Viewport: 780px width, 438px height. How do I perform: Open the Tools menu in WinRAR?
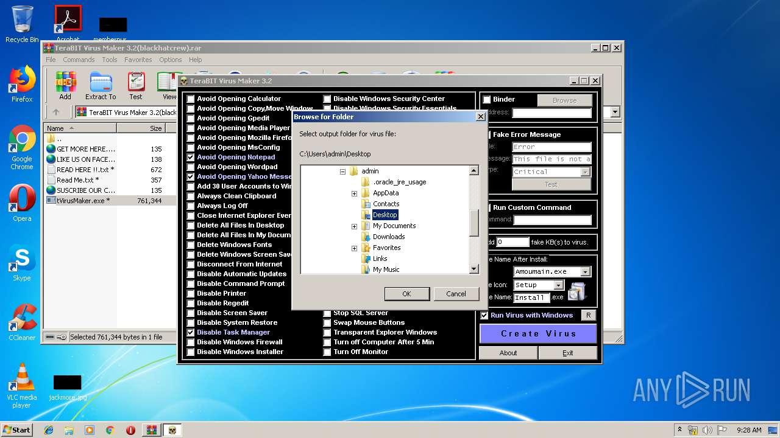110,60
